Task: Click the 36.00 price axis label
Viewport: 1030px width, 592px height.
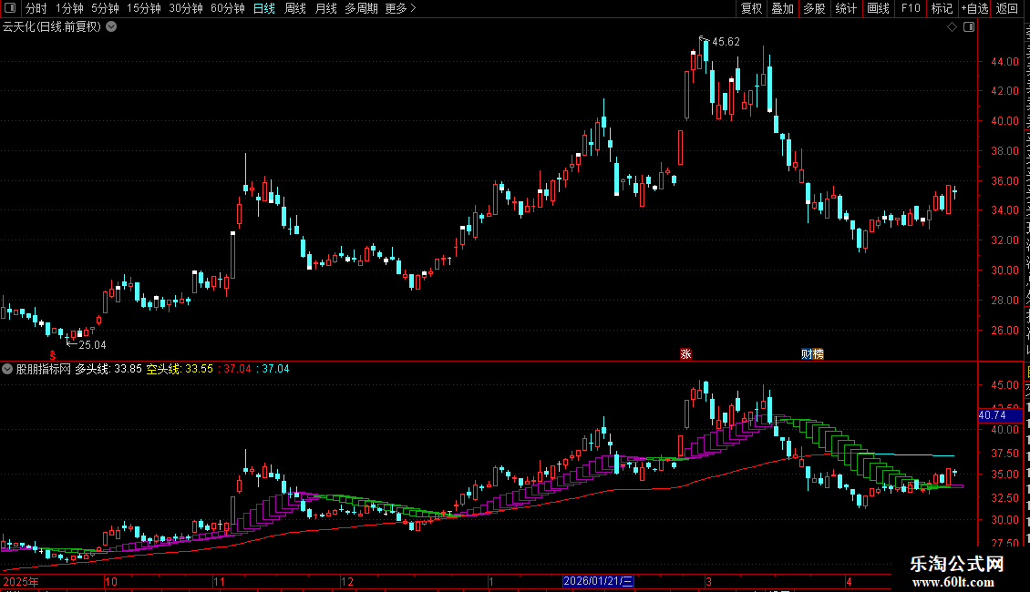Action: [1004, 181]
